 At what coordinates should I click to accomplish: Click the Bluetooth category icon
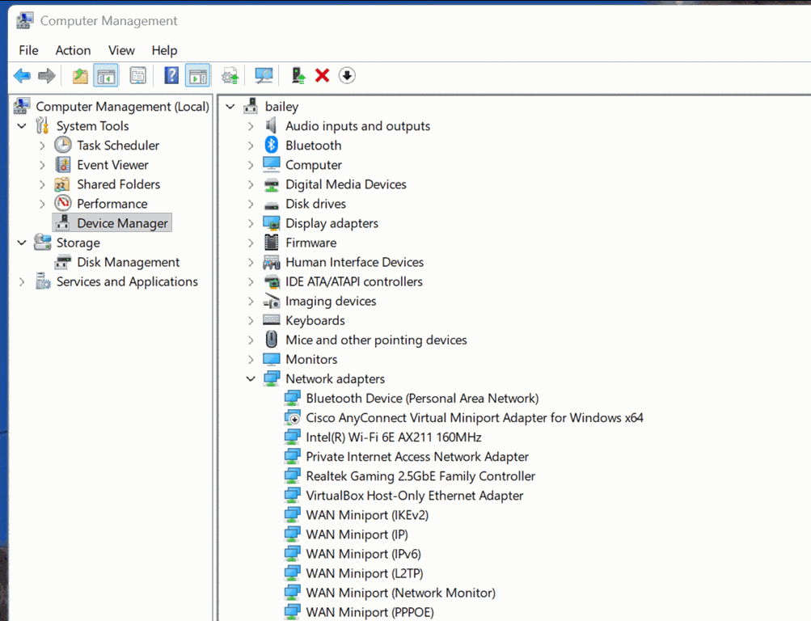[x=272, y=146]
